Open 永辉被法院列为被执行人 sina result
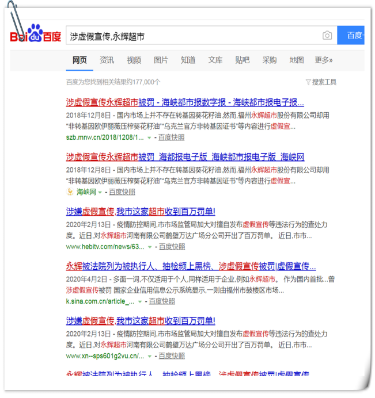The height and width of the screenshot is (398, 375). [x=191, y=266]
